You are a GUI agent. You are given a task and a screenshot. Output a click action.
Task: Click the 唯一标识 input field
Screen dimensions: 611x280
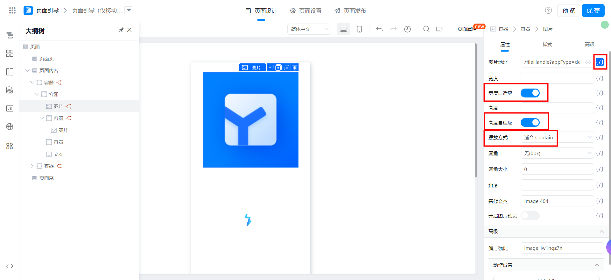(x=562, y=248)
